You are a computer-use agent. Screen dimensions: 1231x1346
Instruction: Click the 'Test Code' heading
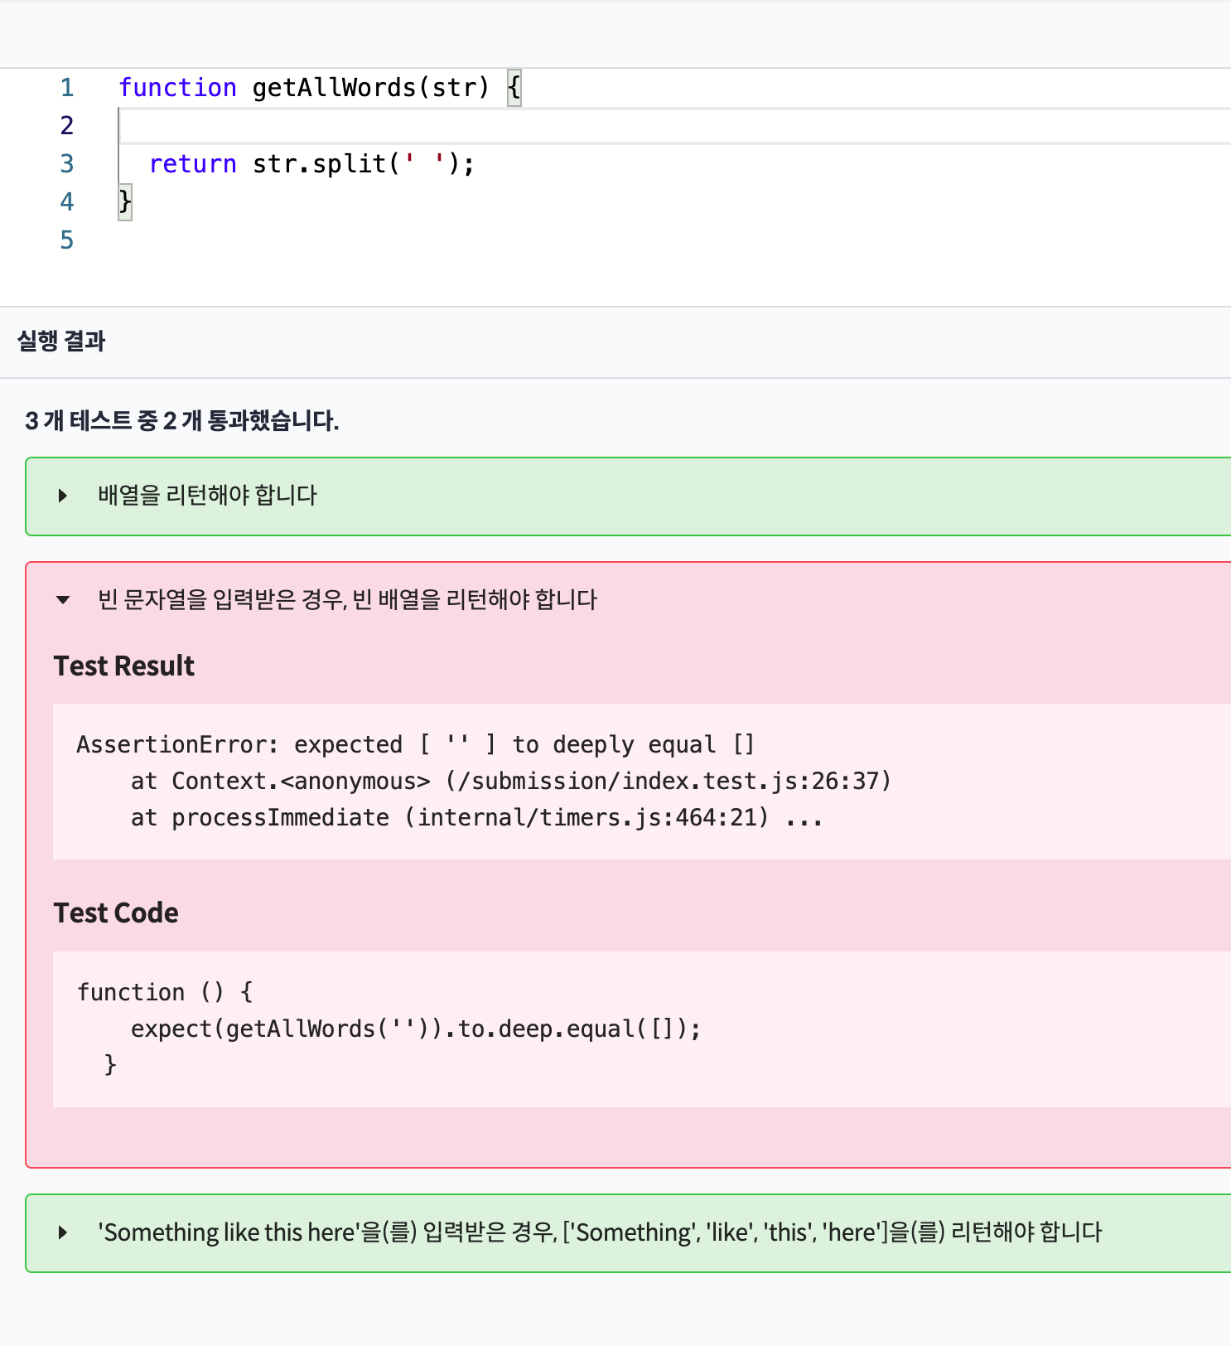(116, 913)
